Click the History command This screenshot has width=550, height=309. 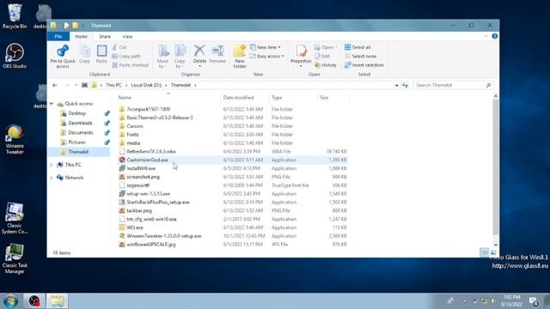pos(326,65)
